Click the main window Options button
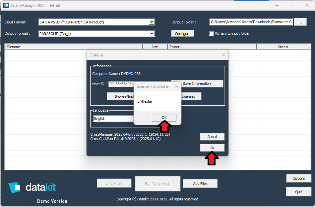 pos(298,178)
